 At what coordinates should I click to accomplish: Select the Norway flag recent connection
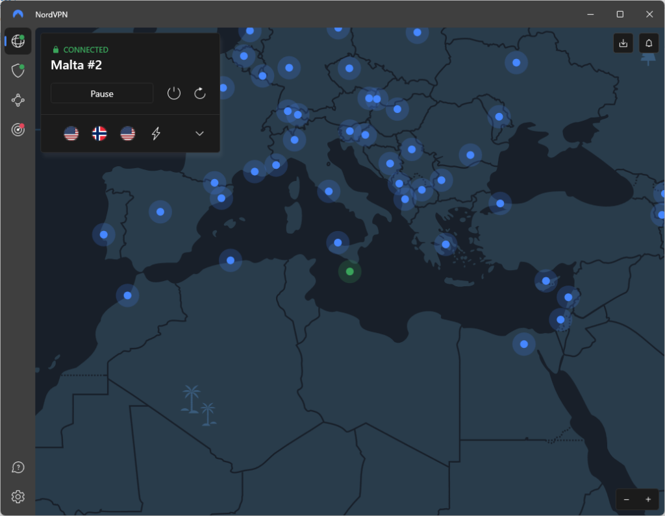[x=99, y=134]
